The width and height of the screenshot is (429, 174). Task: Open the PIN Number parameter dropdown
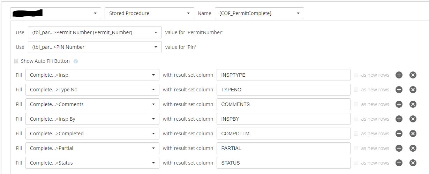(95, 47)
